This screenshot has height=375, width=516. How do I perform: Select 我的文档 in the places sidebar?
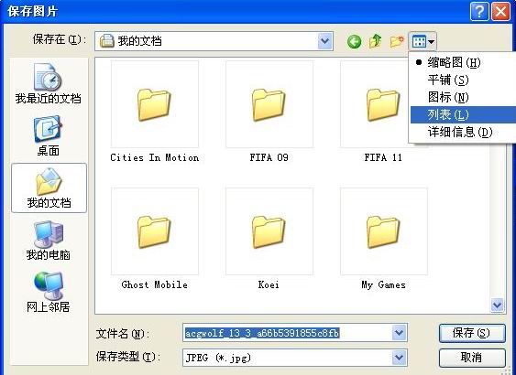point(49,188)
